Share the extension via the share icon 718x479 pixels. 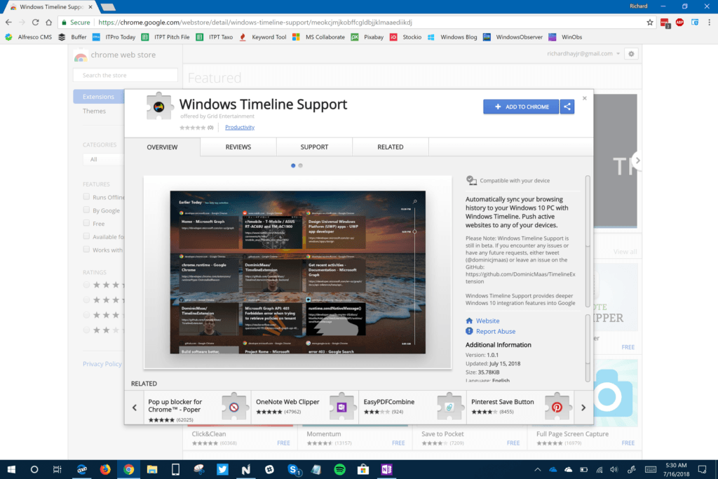pyautogui.click(x=567, y=106)
